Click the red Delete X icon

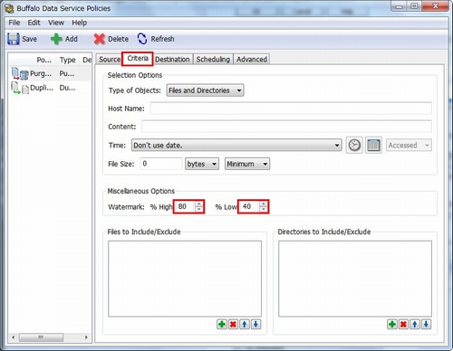(99, 39)
